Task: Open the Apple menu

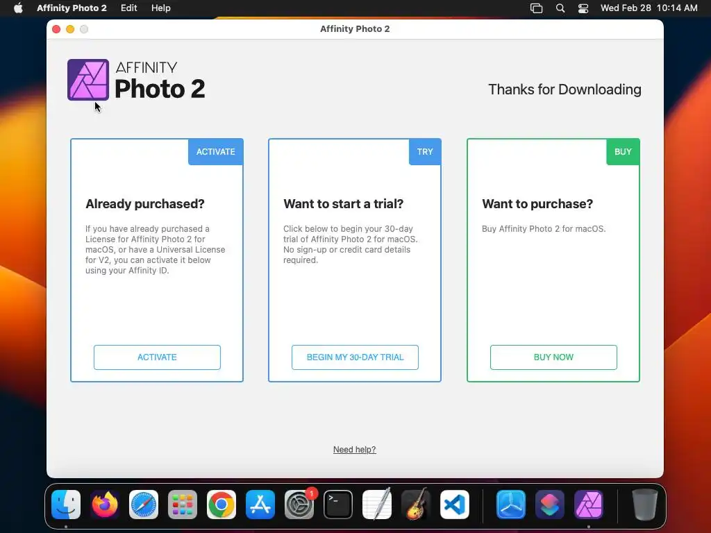Action: pos(18,8)
